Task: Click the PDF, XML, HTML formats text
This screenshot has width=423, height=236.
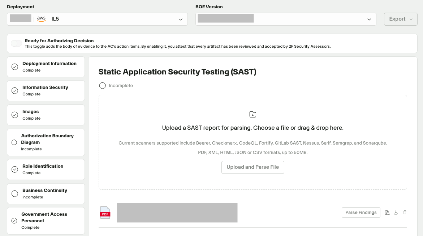Action: (x=253, y=152)
